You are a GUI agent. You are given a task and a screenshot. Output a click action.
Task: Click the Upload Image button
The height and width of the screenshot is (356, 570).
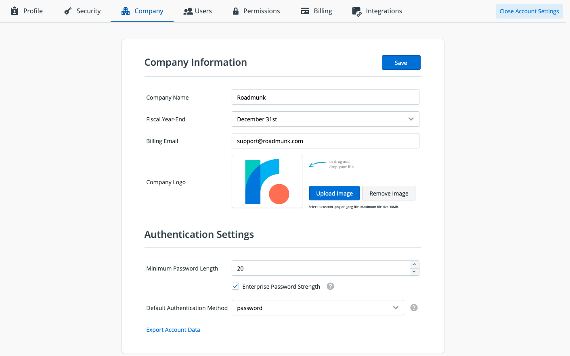pyautogui.click(x=334, y=193)
